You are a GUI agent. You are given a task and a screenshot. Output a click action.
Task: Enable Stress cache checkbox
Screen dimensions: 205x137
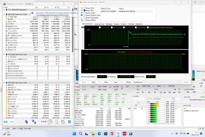pos(85,13)
